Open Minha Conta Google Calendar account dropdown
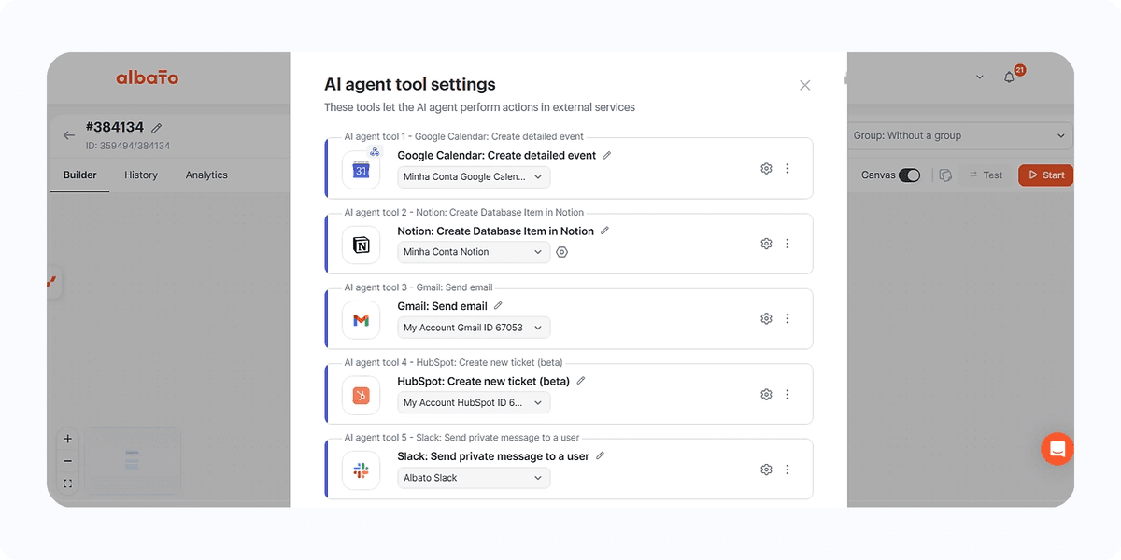The height and width of the screenshot is (560, 1121). click(474, 176)
